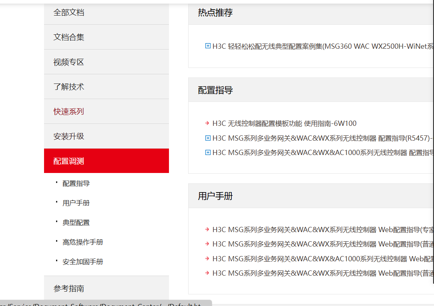Open MSG系列 配置指导(R5457) document link
The height and width of the screenshot is (306, 434).
pyautogui.click(x=323, y=138)
